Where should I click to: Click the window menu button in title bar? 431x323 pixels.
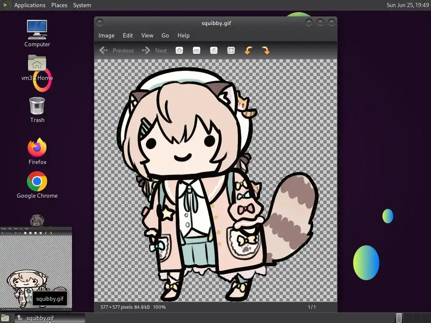[x=100, y=23]
